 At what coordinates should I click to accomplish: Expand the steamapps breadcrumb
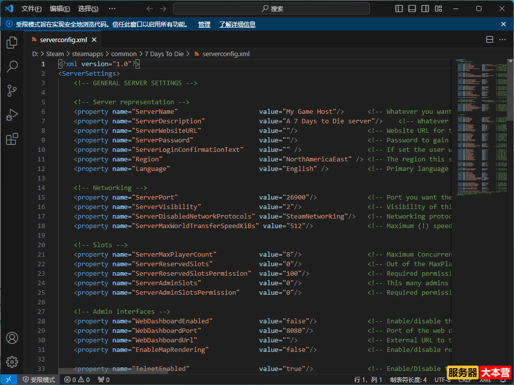87,54
